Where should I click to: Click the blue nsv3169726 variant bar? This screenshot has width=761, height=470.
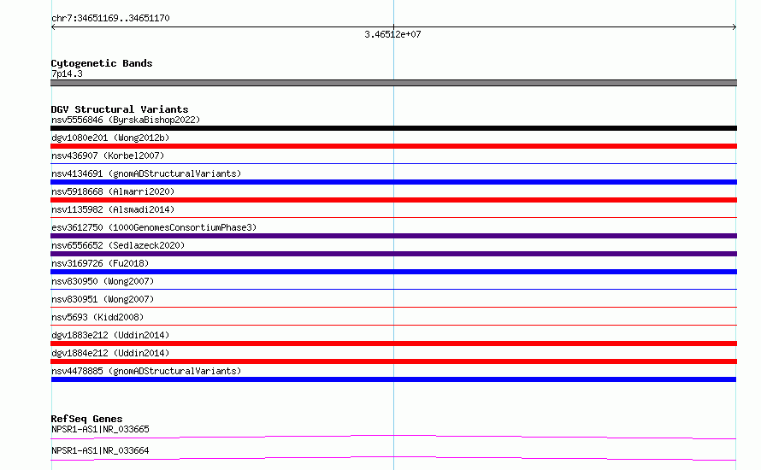[393, 272]
